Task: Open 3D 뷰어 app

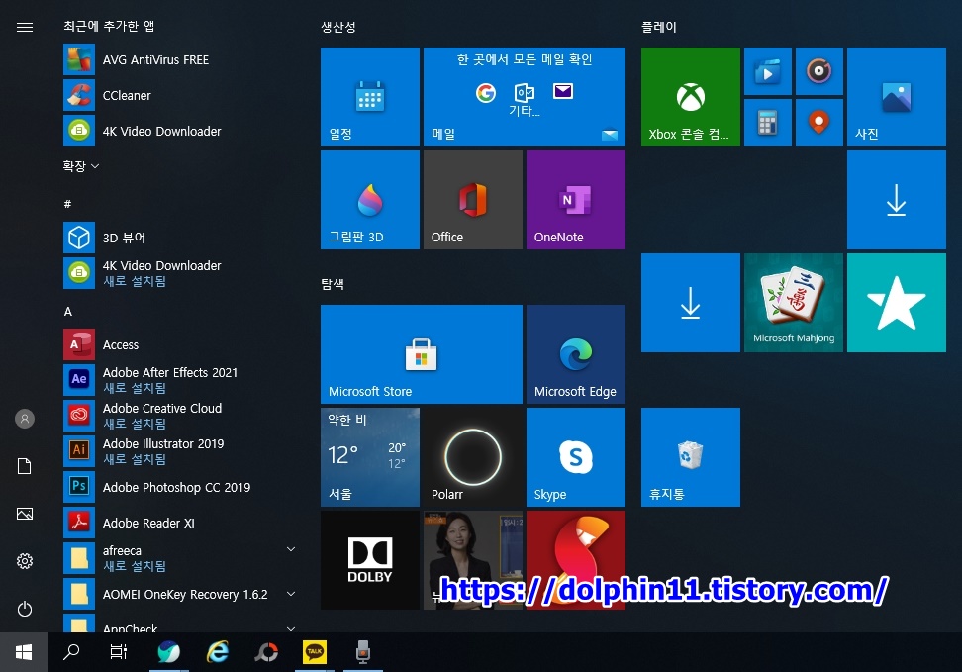Action: click(x=178, y=238)
